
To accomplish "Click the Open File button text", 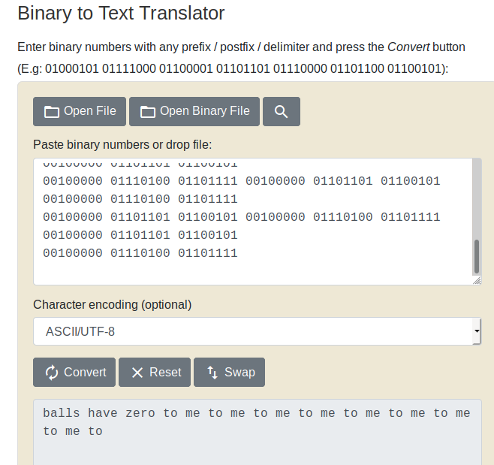I will [89, 111].
